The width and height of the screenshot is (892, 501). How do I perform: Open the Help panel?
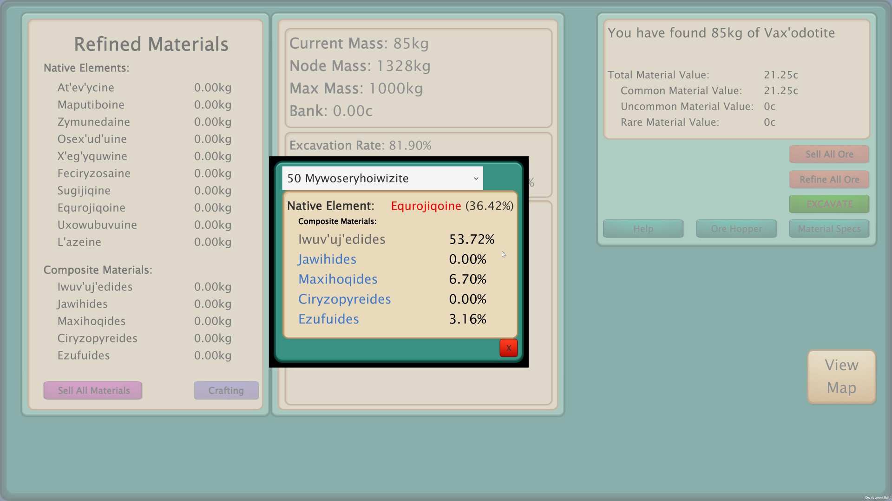click(x=643, y=229)
